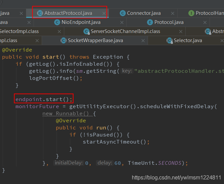
Task: Click the sm.getString call
Action: pyautogui.click(x=96, y=71)
